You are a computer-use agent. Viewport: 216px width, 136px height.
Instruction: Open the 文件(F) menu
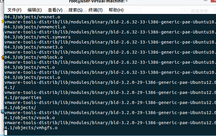click(14, 10)
